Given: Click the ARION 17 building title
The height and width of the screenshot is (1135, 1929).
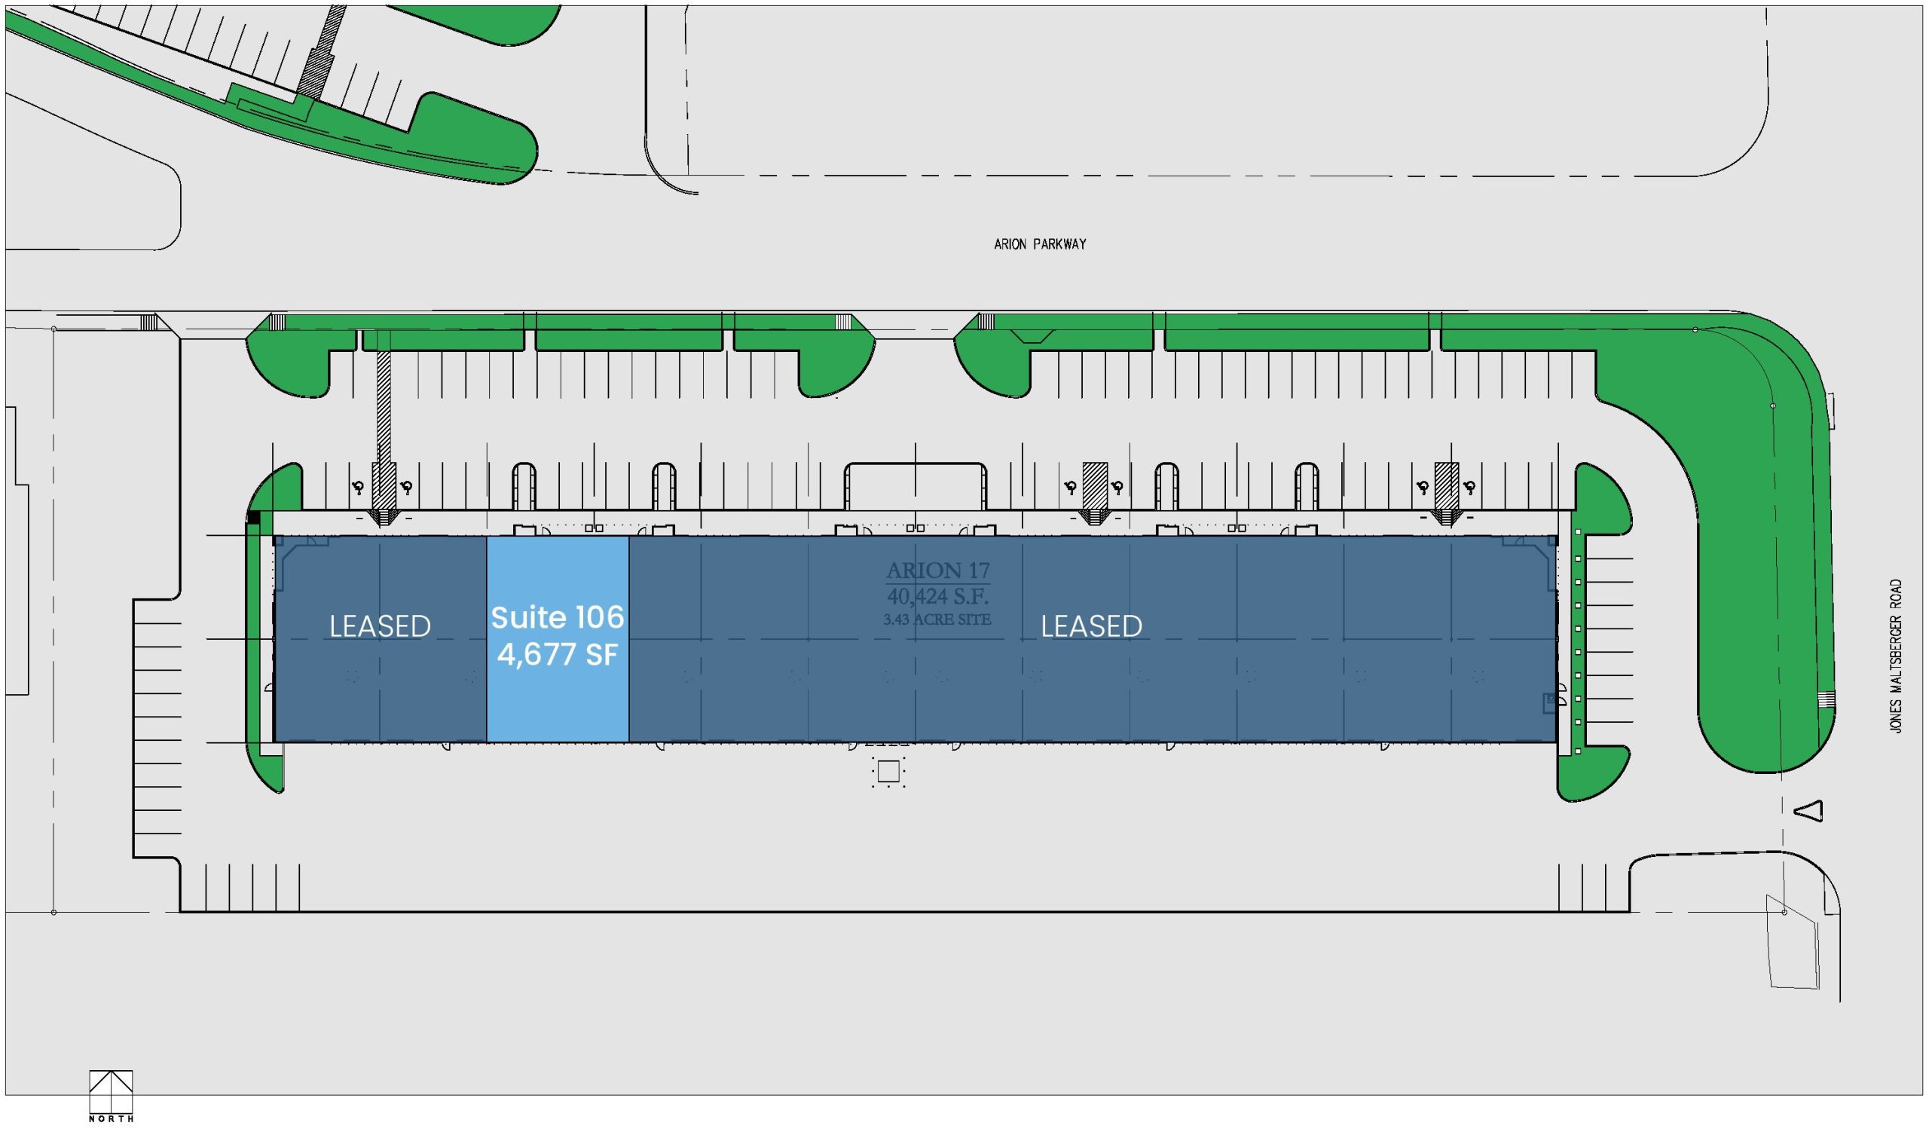Looking at the screenshot, I should point(937,571).
